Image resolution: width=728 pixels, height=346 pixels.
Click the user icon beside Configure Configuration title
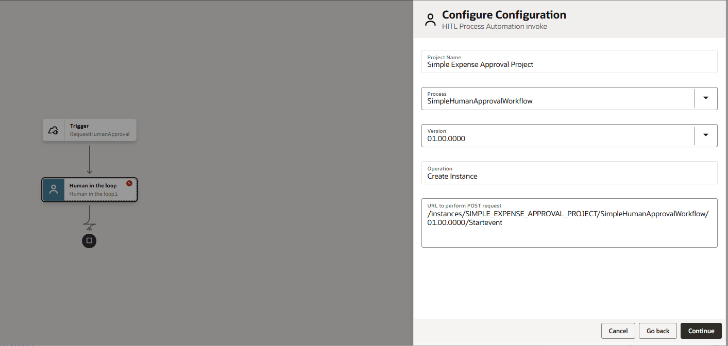(x=430, y=20)
